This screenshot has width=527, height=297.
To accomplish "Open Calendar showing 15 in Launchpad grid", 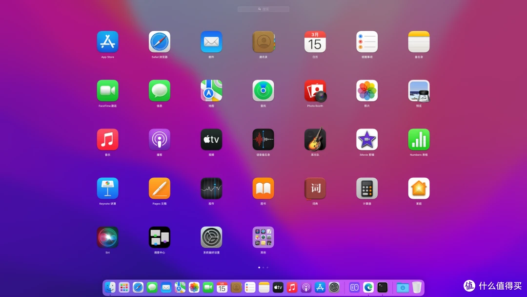I will click(315, 42).
